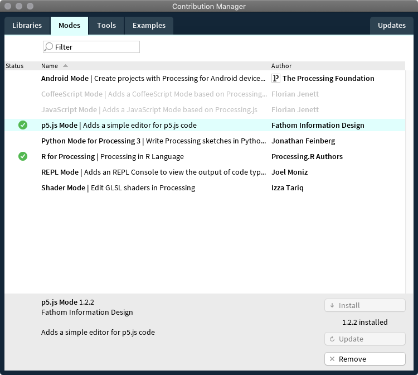Click the p5.js Mode 1.2.2 title in details panel
This screenshot has height=375, width=418.
coord(67,302)
